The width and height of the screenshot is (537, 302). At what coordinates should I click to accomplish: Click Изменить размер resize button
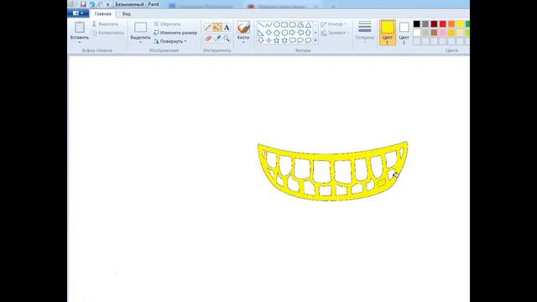pyautogui.click(x=175, y=33)
